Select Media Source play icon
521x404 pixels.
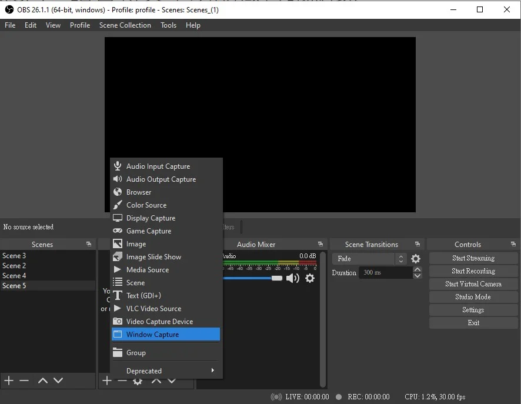[x=117, y=269]
